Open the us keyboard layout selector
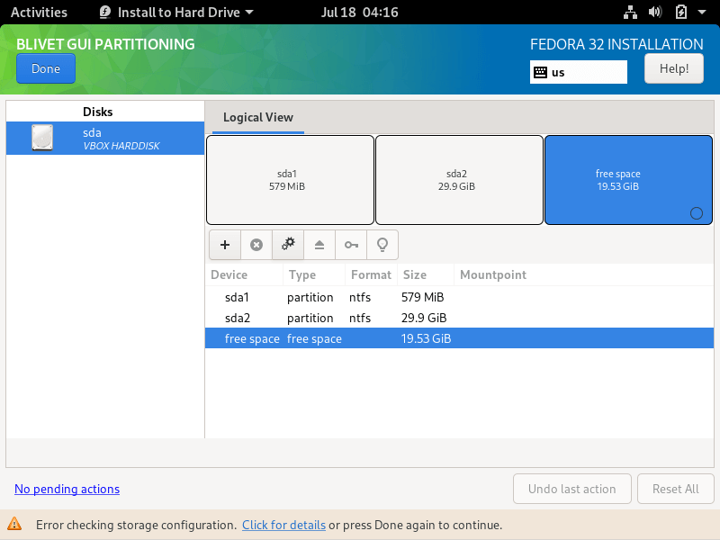 [578, 72]
